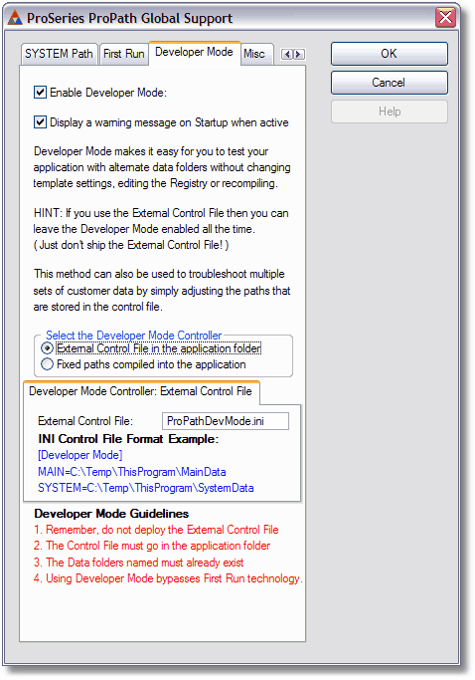Click the External Control File input field

tap(226, 421)
